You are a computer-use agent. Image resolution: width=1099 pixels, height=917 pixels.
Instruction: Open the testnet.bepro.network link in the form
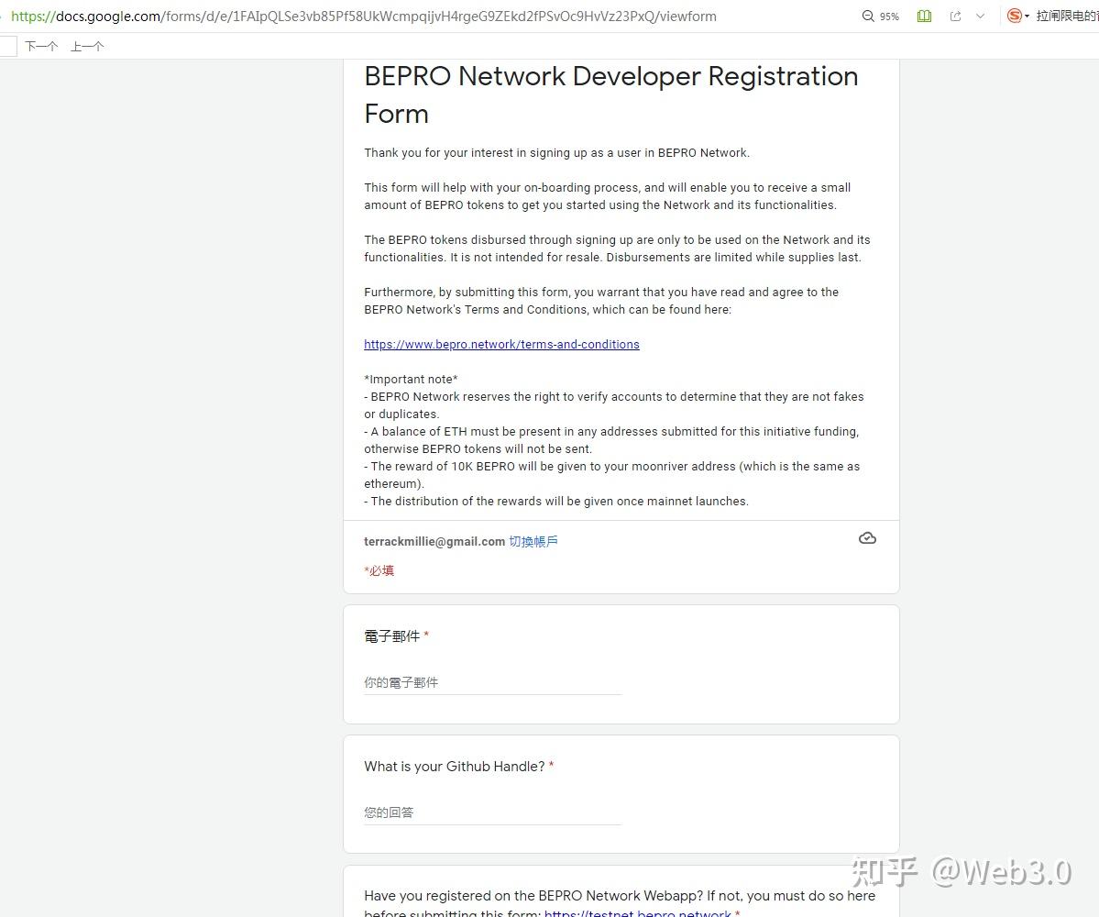pos(636,913)
